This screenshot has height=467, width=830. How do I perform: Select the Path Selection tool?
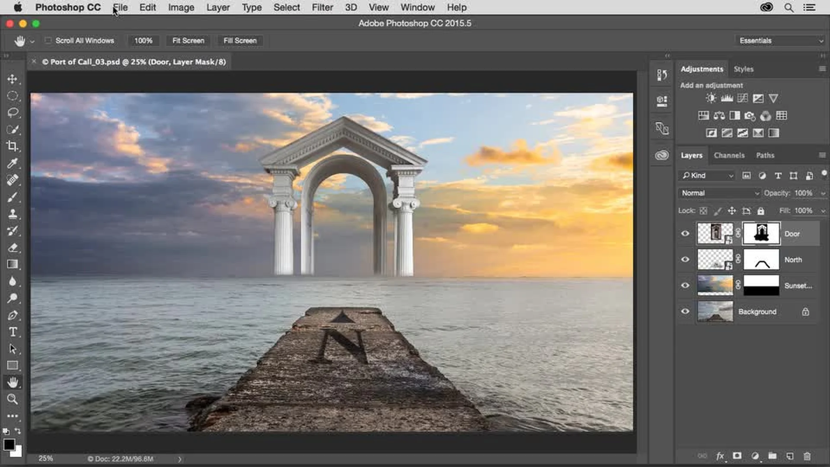pyautogui.click(x=12, y=349)
